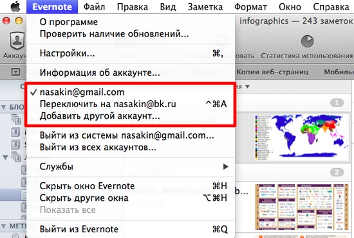This screenshot has height=238, width=354.
Task: Select the checked nasakin@gmail.com account
Action: (x=131, y=92)
